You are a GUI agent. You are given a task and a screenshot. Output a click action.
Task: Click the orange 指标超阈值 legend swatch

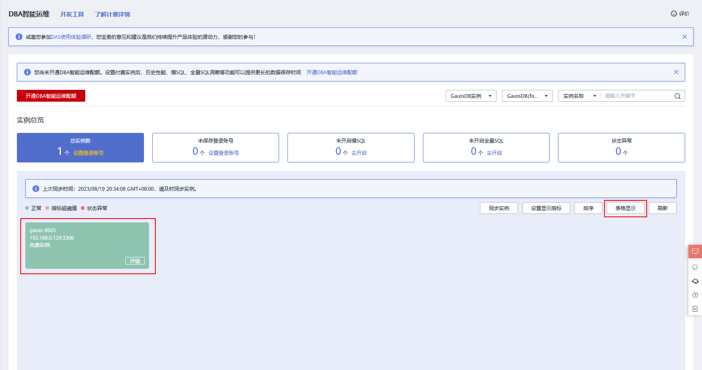click(x=47, y=208)
